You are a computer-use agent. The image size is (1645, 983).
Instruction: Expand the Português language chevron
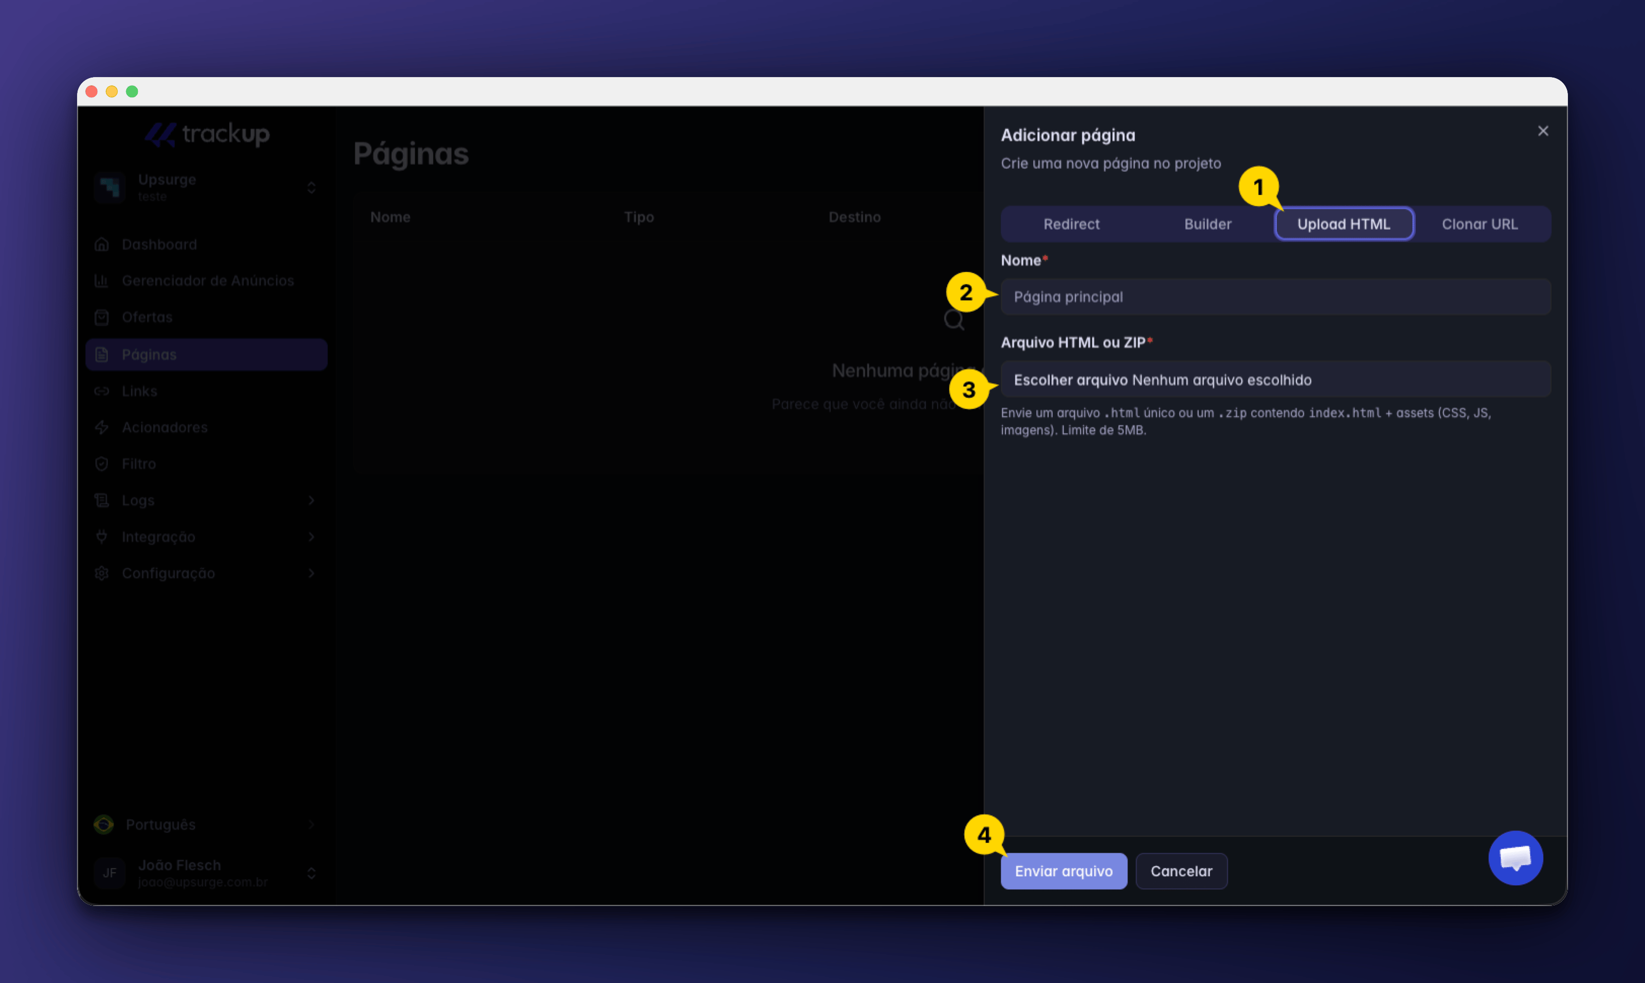tap(311, 824)
